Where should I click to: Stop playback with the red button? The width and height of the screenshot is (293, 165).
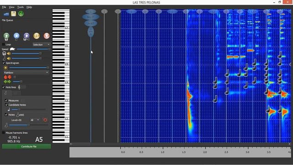coord(47,36)
